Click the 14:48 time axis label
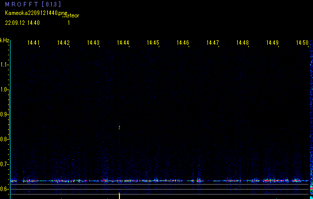This screenshot has width=313, height=199. click(242, 43)
